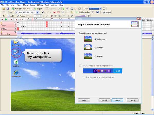The height and width of the screenshot is (115, 154).
Task: Click the undo arrow icon
Action: click(43, 12)
